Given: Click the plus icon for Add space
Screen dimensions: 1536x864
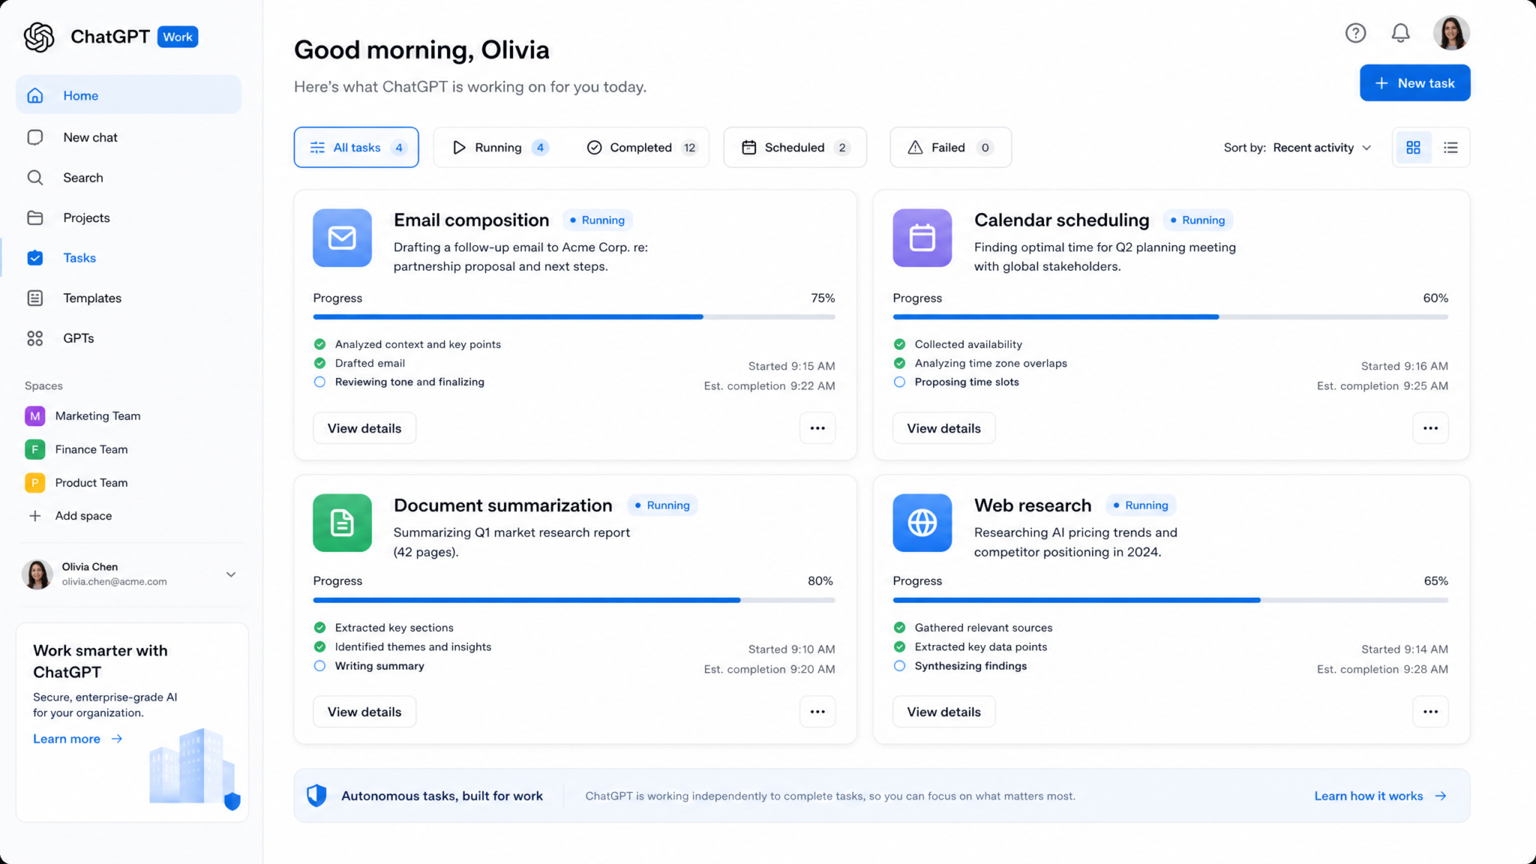Looking at the screenshot, I should 34,516.
